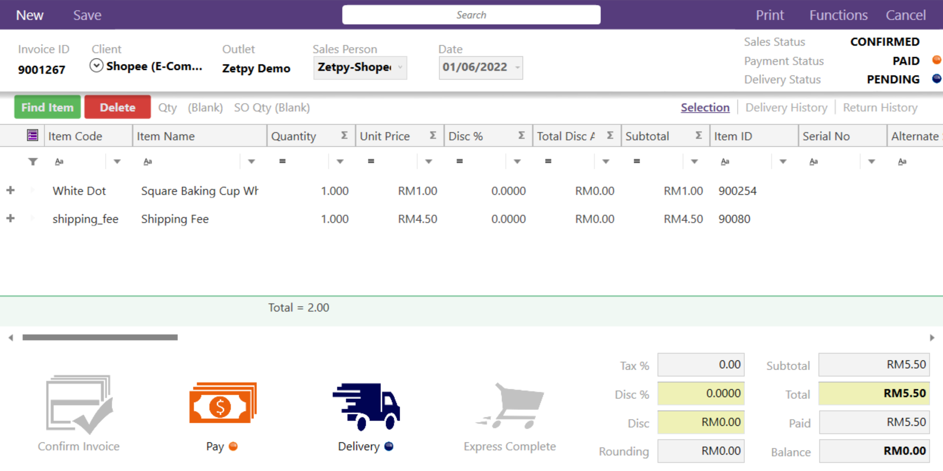Image resolution: width=943 pixels, height=471 pixels.
Task: Open the Date picker dropdown
Action: 518,67
